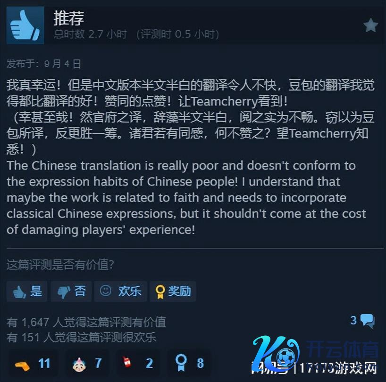Screen dimensions: 386x382
Task: Click the posted date 9月4日
Action: 63,64
